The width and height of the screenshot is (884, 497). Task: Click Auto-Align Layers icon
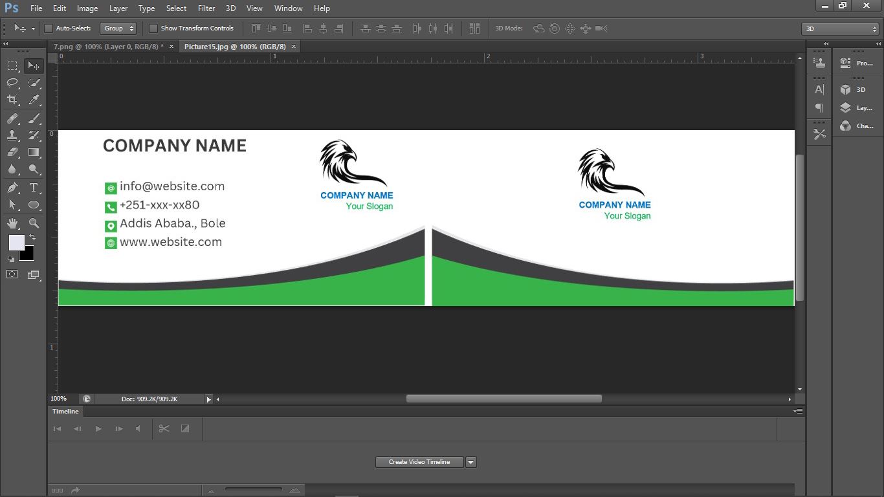[x=474, y=28]
